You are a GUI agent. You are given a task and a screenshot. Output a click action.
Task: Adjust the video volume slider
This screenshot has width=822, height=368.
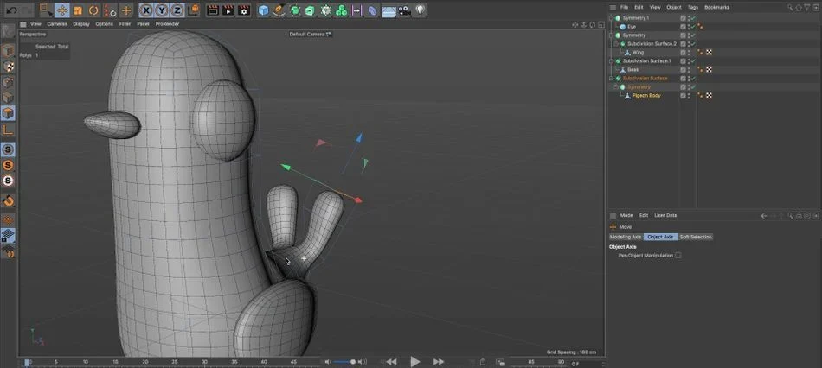click(344, 362)
